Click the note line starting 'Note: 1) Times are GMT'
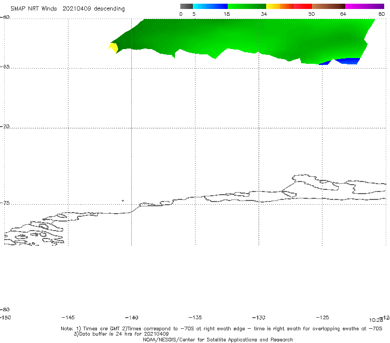Image resolution: width=390 pixels, height=343 pixels. coord(221,329)
